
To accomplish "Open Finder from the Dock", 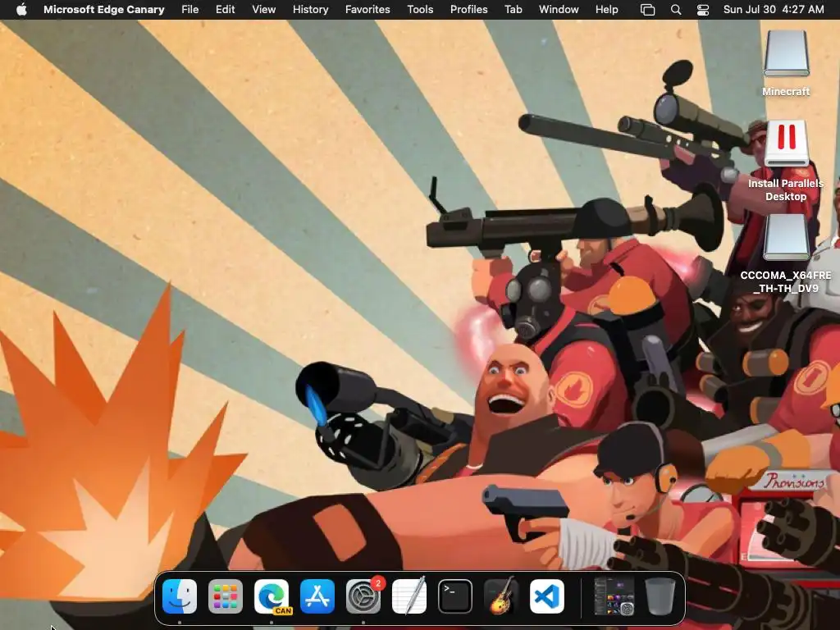I will 180,596.
